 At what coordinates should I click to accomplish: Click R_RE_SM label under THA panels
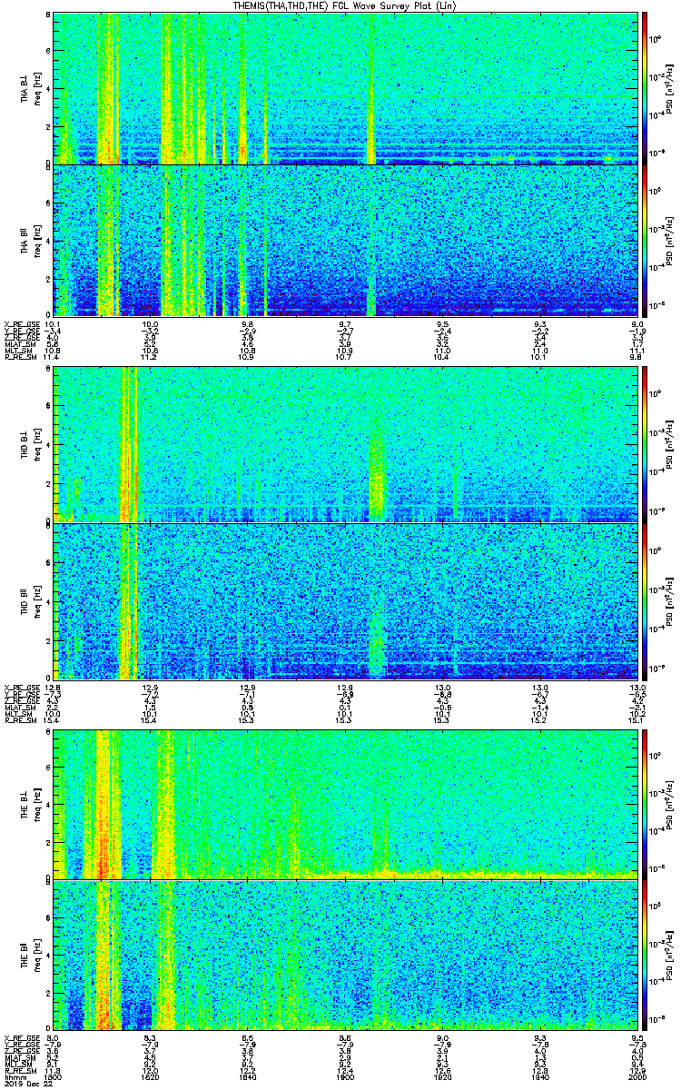click(x=20, y=358)
